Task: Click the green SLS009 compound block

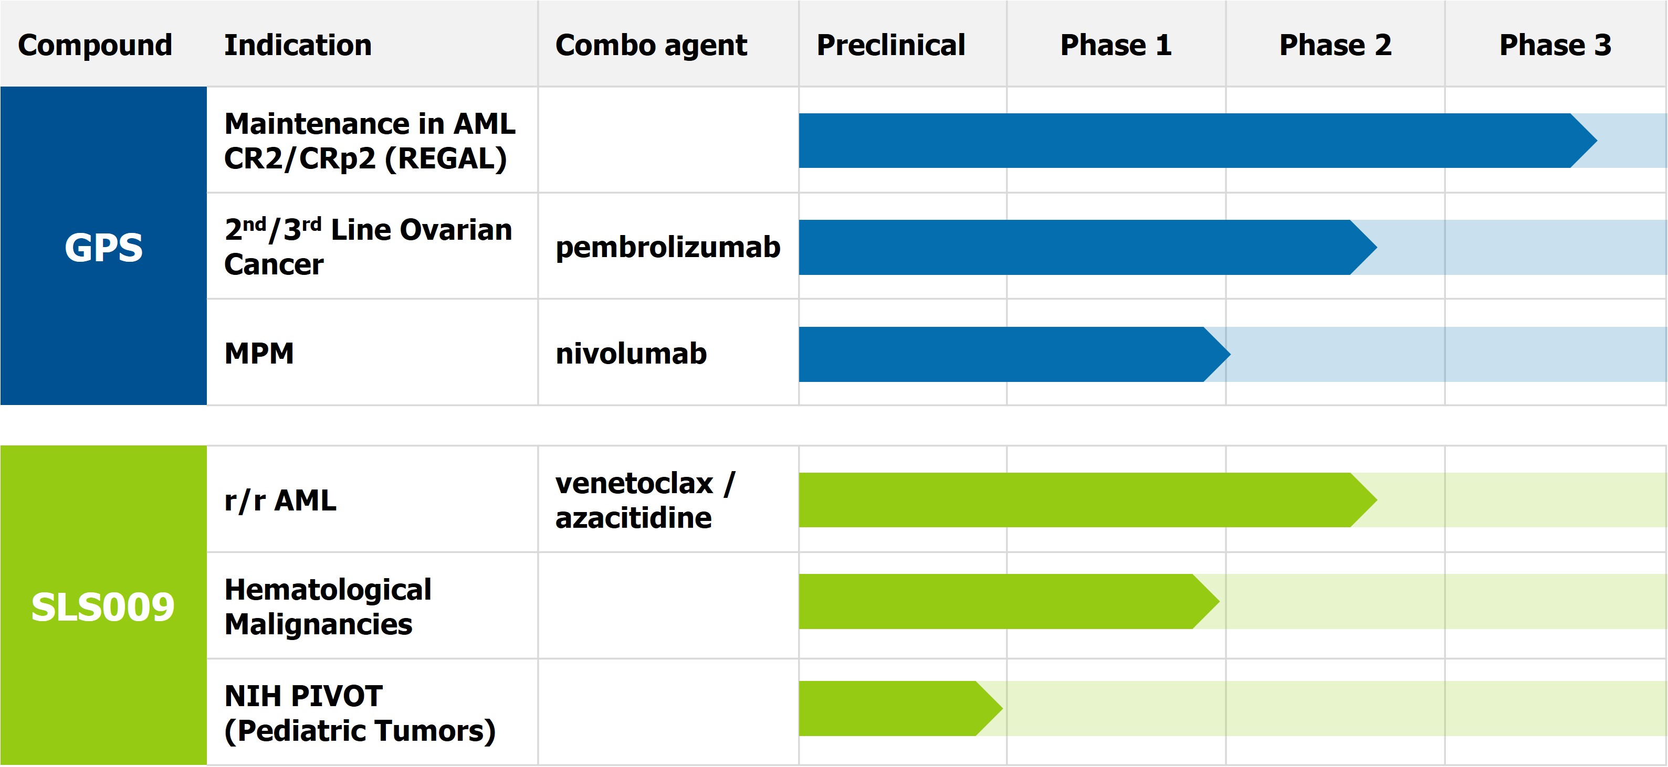Action: [103, 606]
